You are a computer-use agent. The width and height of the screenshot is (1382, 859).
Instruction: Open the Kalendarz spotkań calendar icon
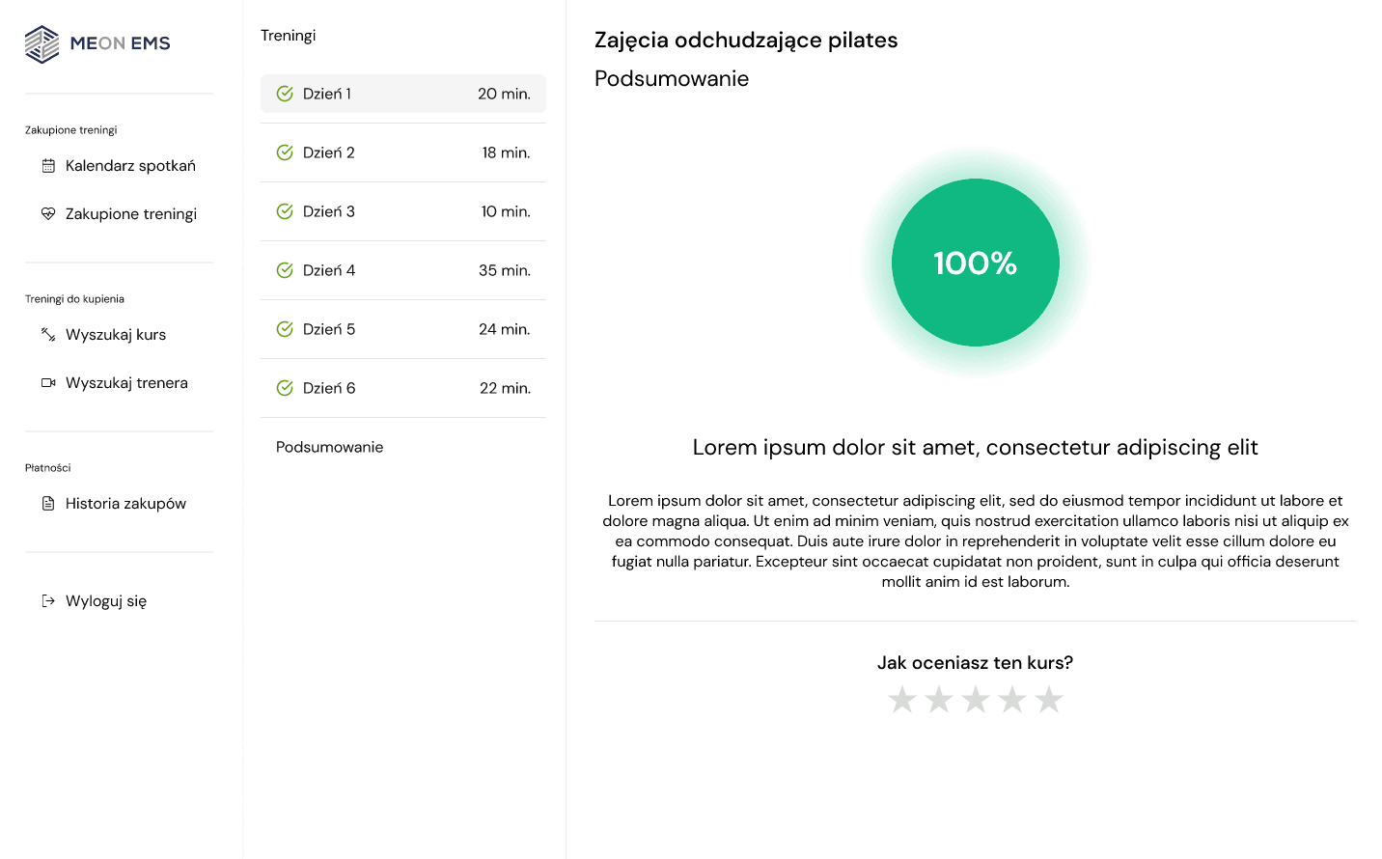click(x=48, y=166)
